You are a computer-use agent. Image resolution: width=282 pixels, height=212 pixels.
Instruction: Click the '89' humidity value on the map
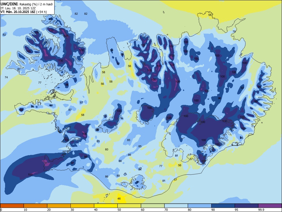[118, 176]
